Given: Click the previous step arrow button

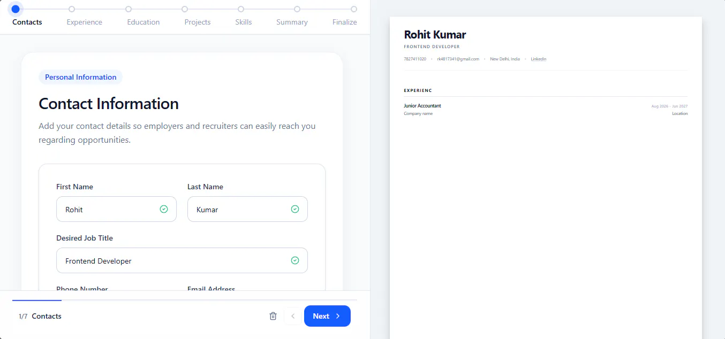Looking at the screenshot, I should (x=293, y=316).
